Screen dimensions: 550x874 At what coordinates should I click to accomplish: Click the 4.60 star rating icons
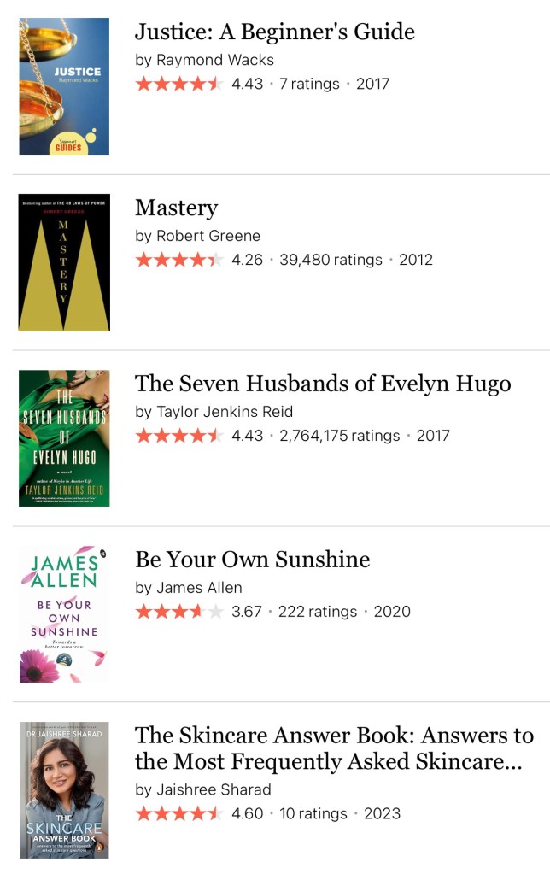point(178,813)
